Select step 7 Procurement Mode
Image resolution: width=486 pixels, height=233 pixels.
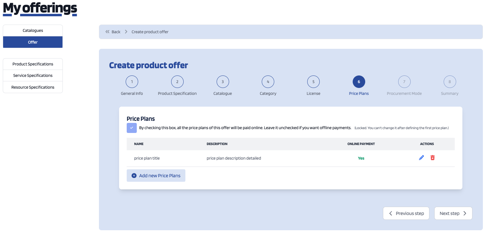[x=404, y=82]
